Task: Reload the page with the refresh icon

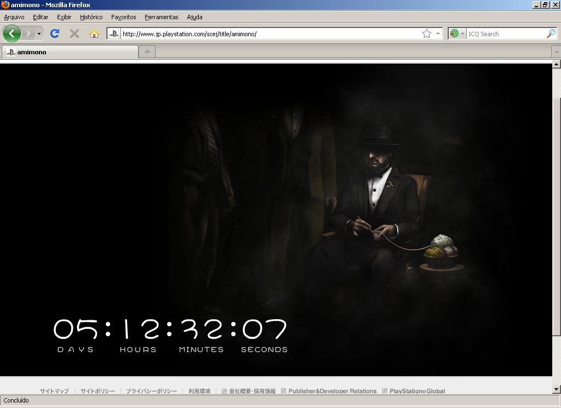Action: coord(55,33)
